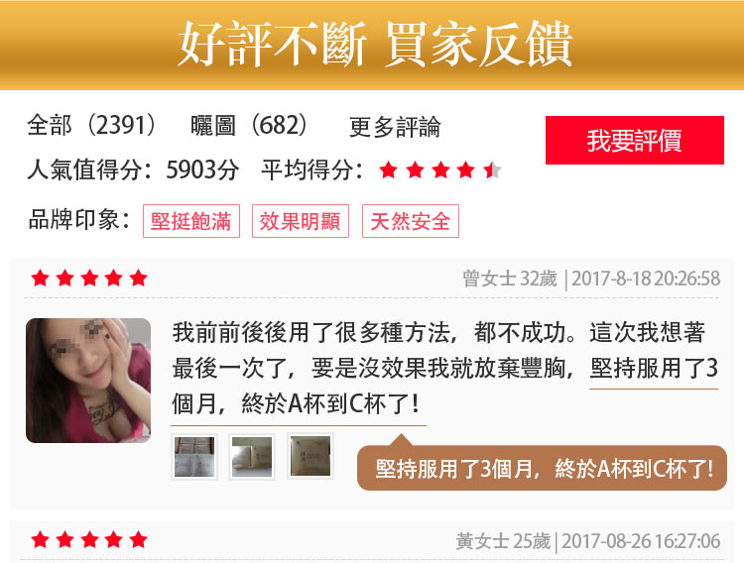Image resolution: width=744 pixels, height=563 pixels.
Task: Click the underlined 堅持服用了3 review text
Action: click(654, 369)
